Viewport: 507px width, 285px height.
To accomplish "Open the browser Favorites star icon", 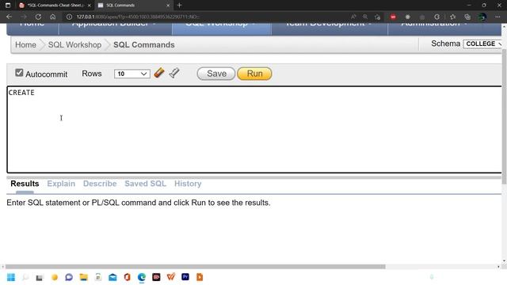I will click(452, 17).
